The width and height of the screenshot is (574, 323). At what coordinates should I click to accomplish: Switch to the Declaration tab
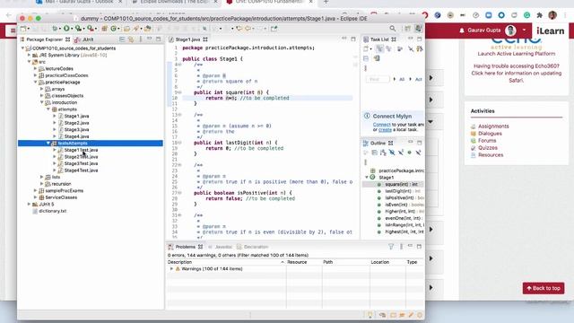coord(253,247)
